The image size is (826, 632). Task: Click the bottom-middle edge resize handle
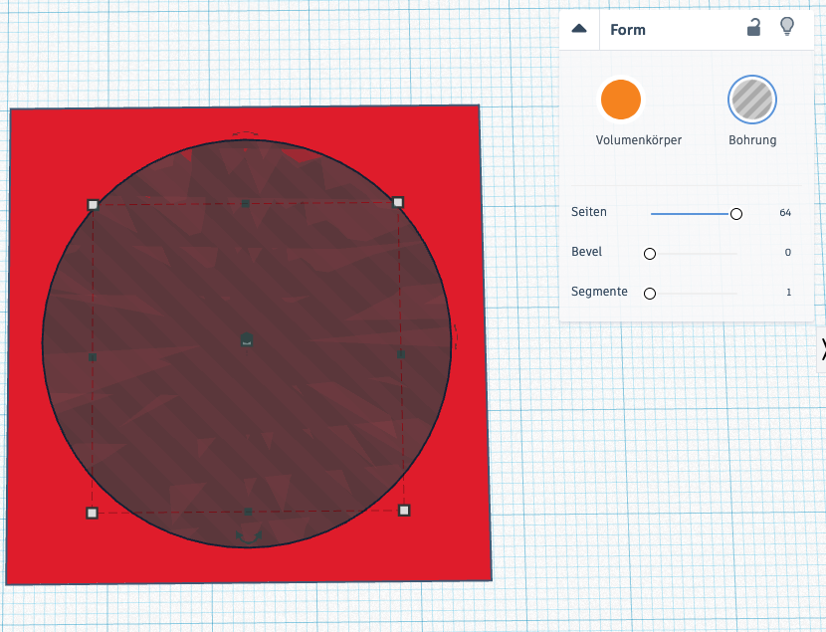[x=248, y=512]
